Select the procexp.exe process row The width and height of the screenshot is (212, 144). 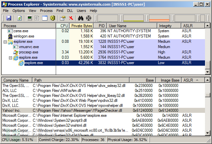pos(103,52)
